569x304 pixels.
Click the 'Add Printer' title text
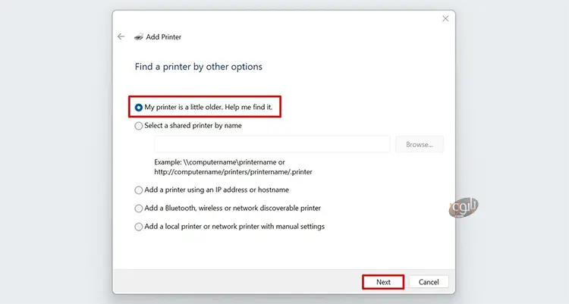pyautogui.click(x=163, y=37)
